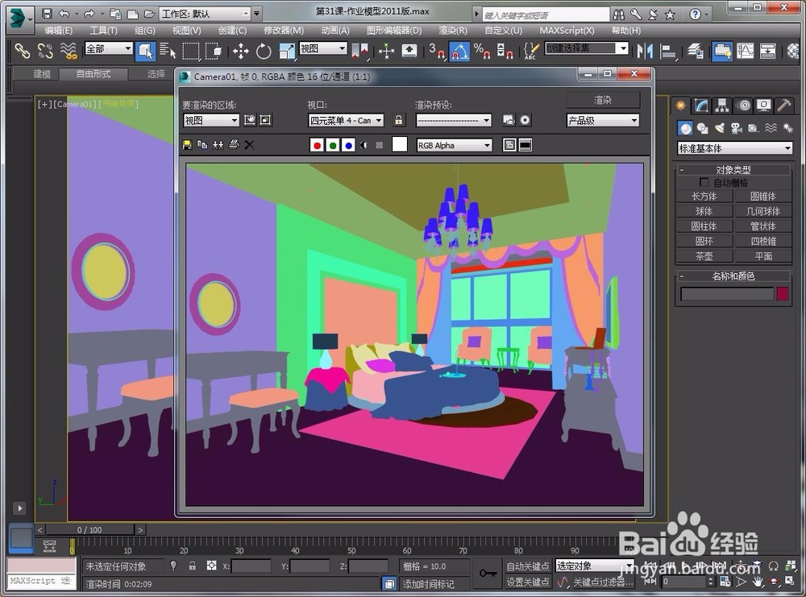Screen dimensions: 806x597
Task: Click the 几何球体 geosphere button
Action: (763, 211)
